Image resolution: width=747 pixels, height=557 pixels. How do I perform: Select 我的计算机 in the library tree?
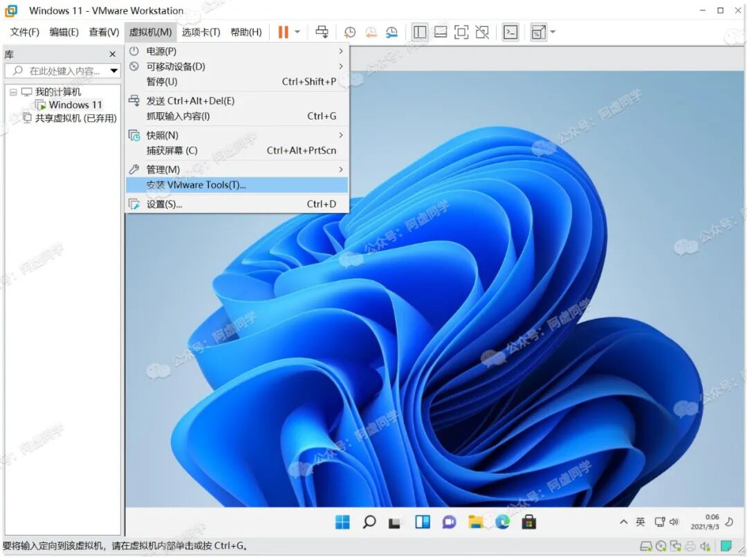click(x=58, y=92)
